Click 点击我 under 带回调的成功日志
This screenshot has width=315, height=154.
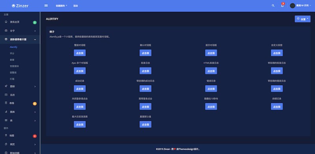coord(145,89)
